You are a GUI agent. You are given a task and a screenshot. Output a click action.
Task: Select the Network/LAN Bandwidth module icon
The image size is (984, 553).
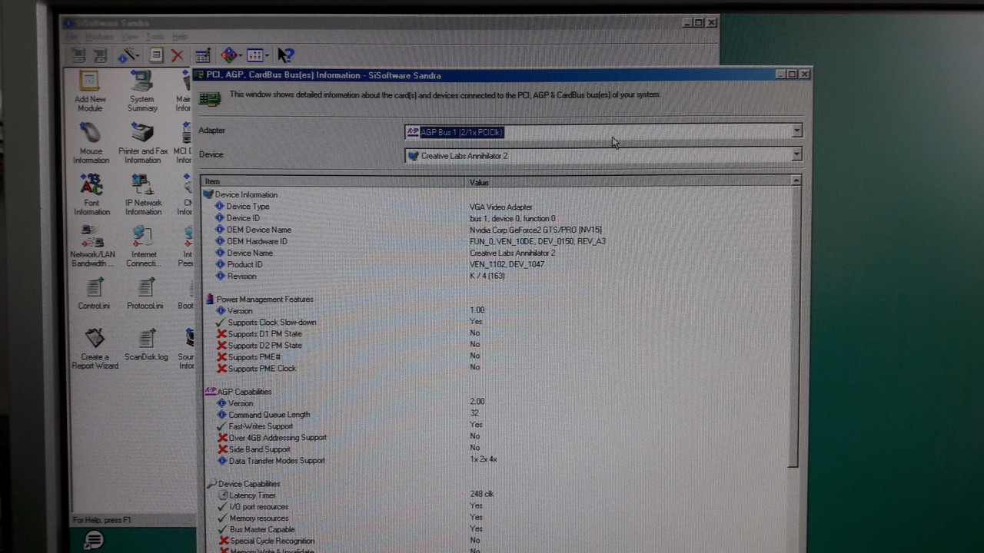[92, 246]
